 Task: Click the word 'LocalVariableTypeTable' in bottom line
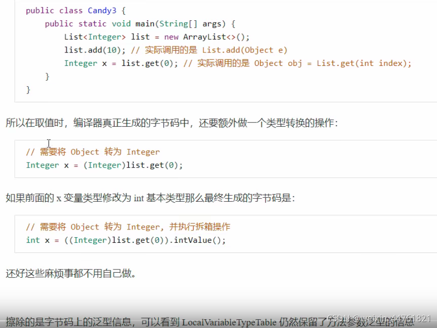pos(229,322)
